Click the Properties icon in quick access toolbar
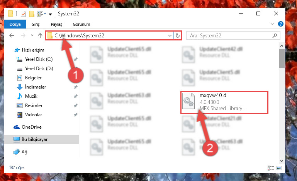 [23, 14]
